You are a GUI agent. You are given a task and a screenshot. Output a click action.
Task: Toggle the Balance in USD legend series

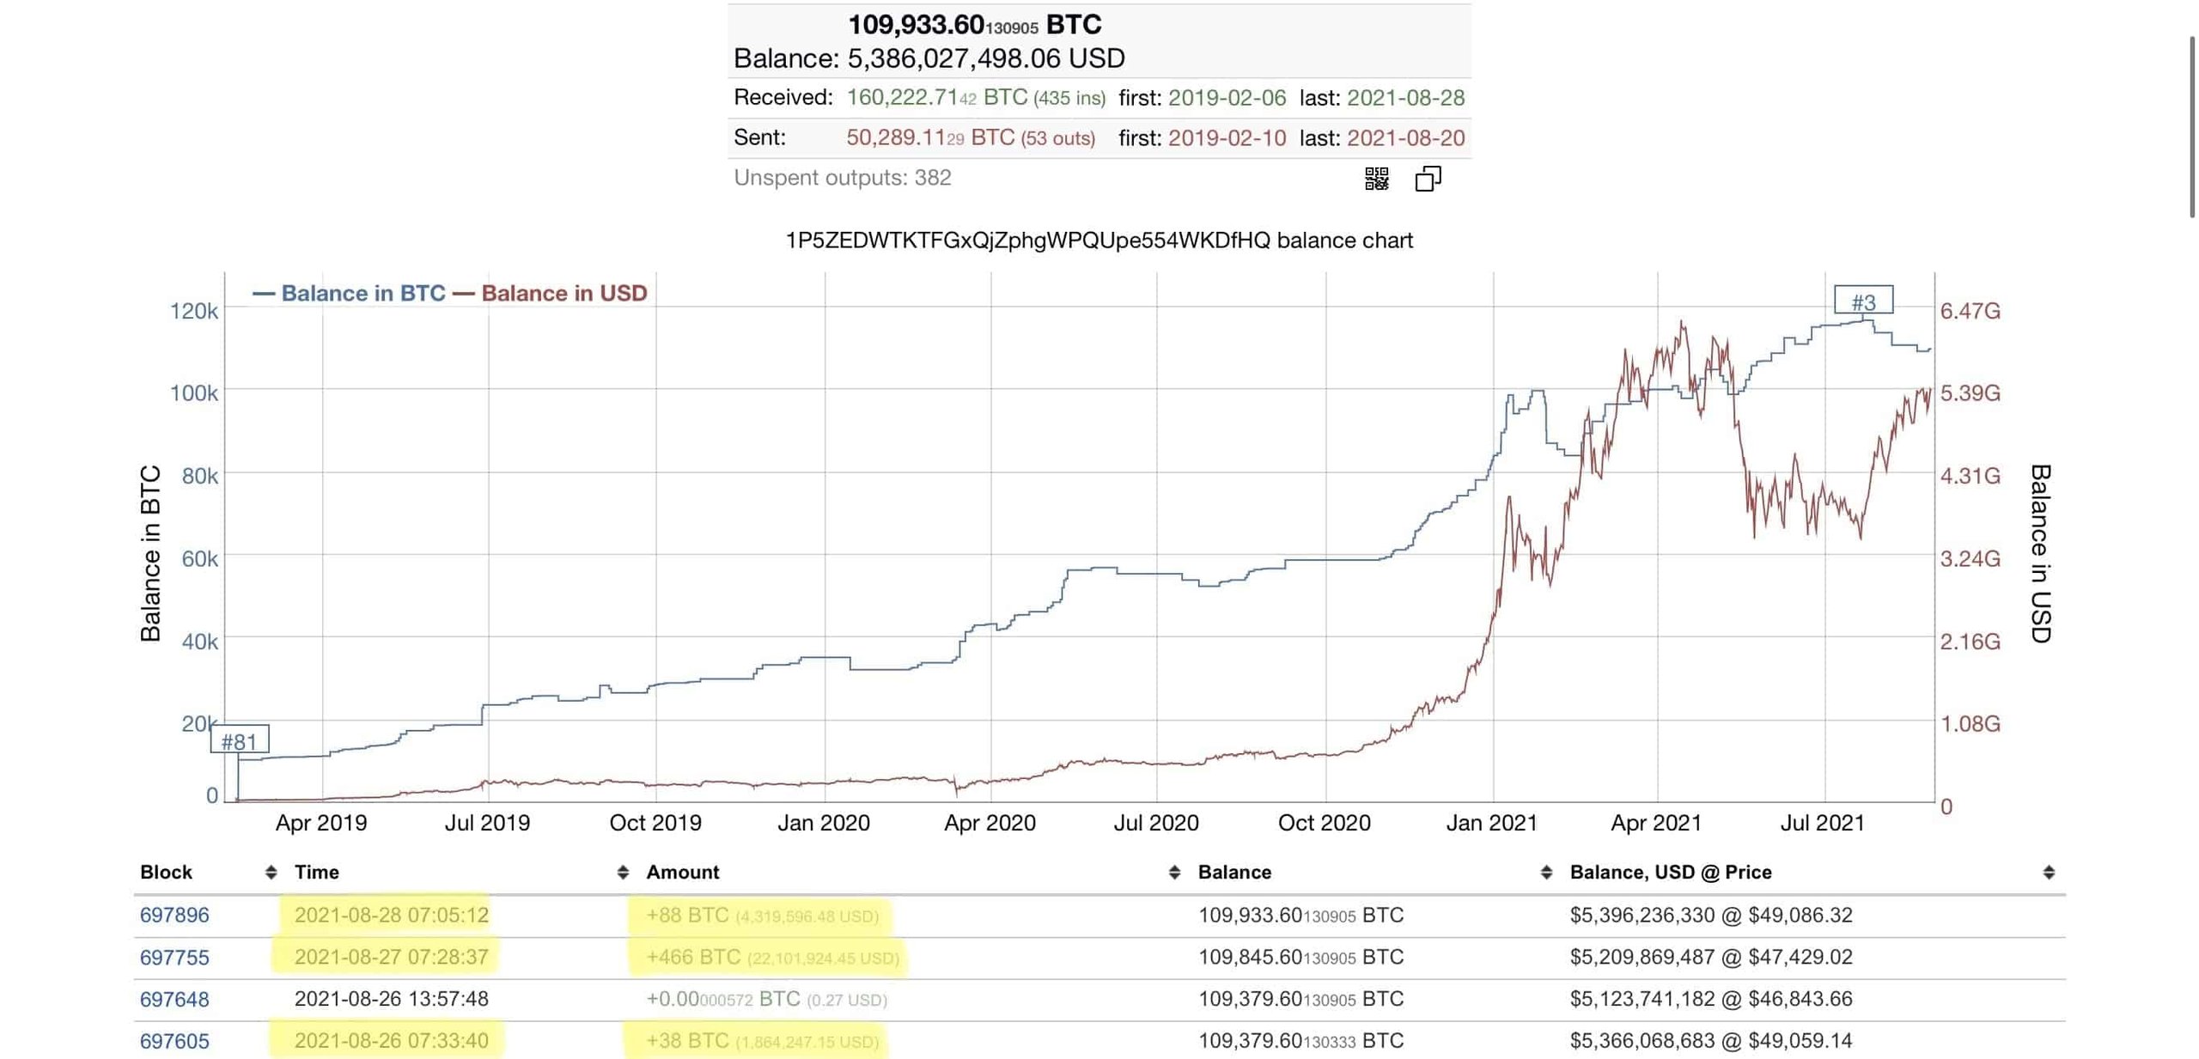(x=550, y=293)
